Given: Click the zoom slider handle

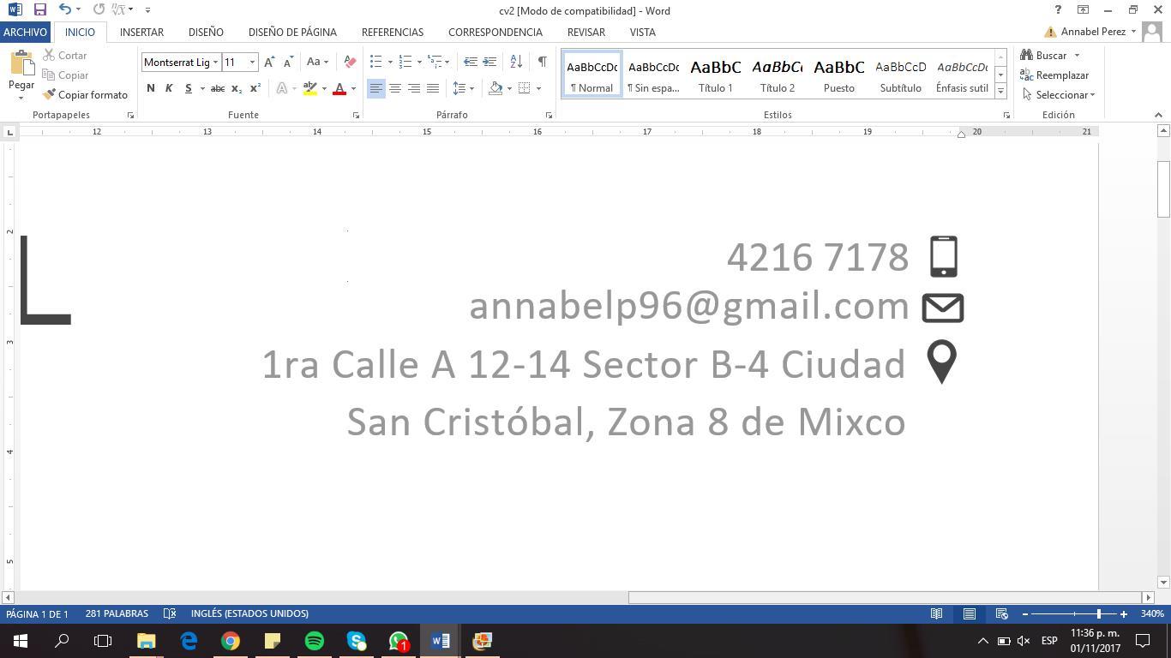Looking at the screenshot, I should tap(1098, 613).
